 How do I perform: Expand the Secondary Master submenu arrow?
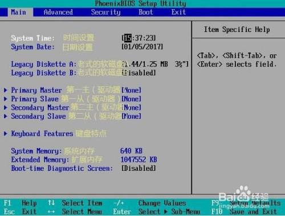6,107
